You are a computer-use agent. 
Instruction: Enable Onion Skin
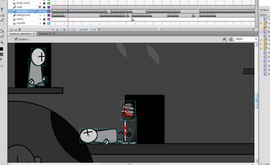coord(57,30)
